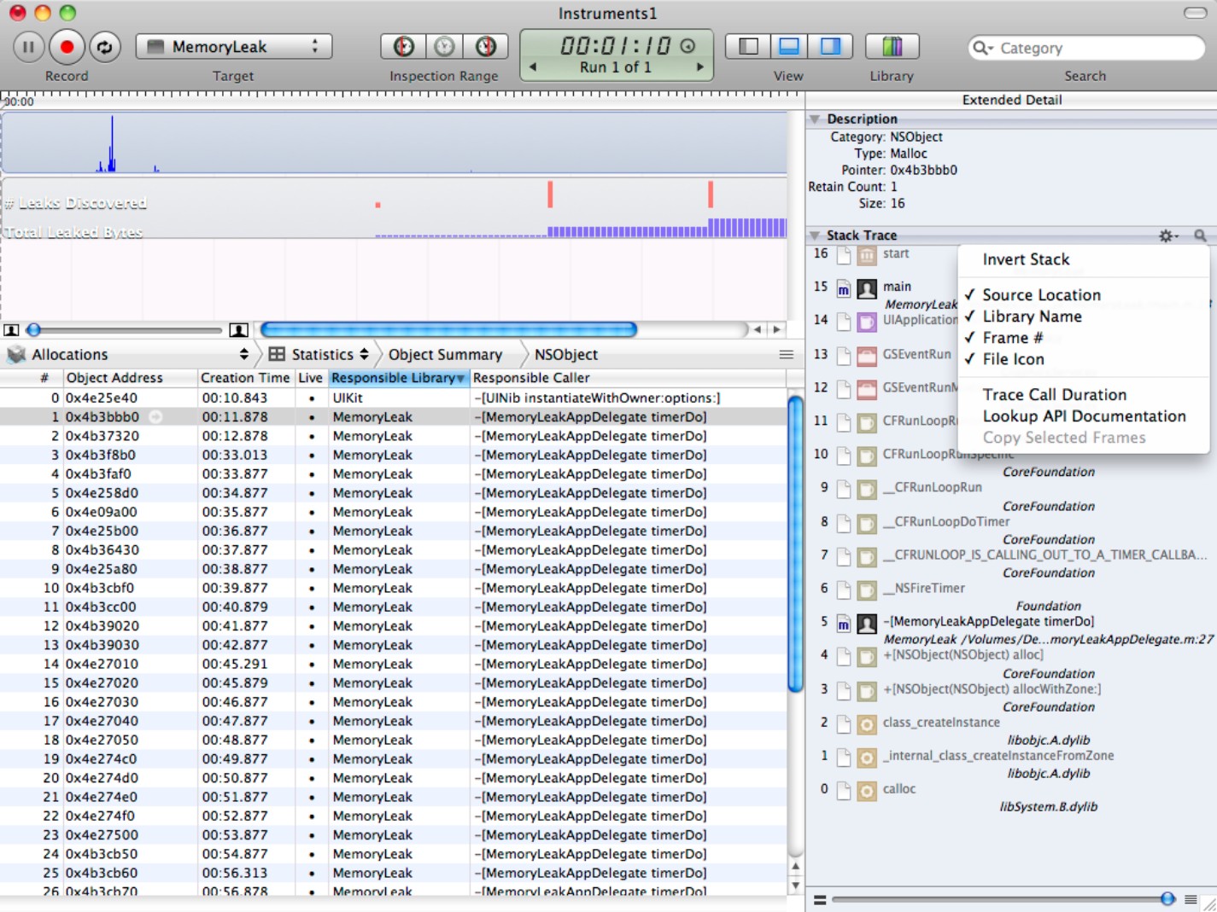The image size is (1217, 912).
Task: Choose Lookup API Documentation
Action: [x=1083, y=416]
